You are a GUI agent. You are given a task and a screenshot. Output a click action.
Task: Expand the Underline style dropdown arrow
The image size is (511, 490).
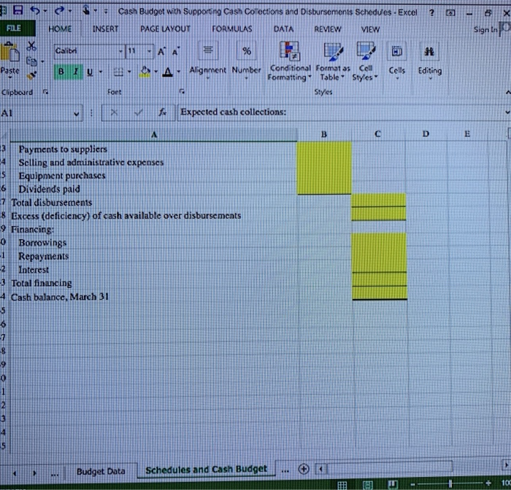click(x=101, y=71)
